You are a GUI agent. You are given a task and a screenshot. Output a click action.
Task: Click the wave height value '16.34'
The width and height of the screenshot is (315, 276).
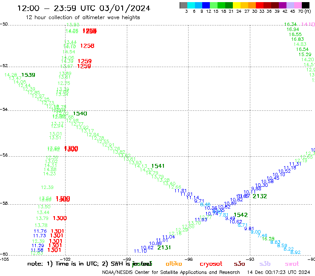point(290,24)
